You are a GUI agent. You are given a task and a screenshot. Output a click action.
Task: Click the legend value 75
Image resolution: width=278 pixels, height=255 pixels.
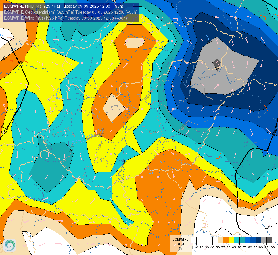245,247
